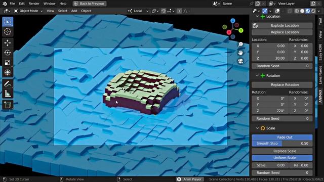Select the Scale tool

click(x=8, y=63)
